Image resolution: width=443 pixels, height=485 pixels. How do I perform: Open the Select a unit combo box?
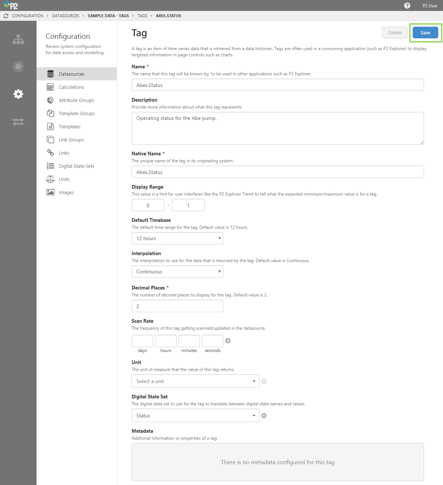[x=195, y=381]
